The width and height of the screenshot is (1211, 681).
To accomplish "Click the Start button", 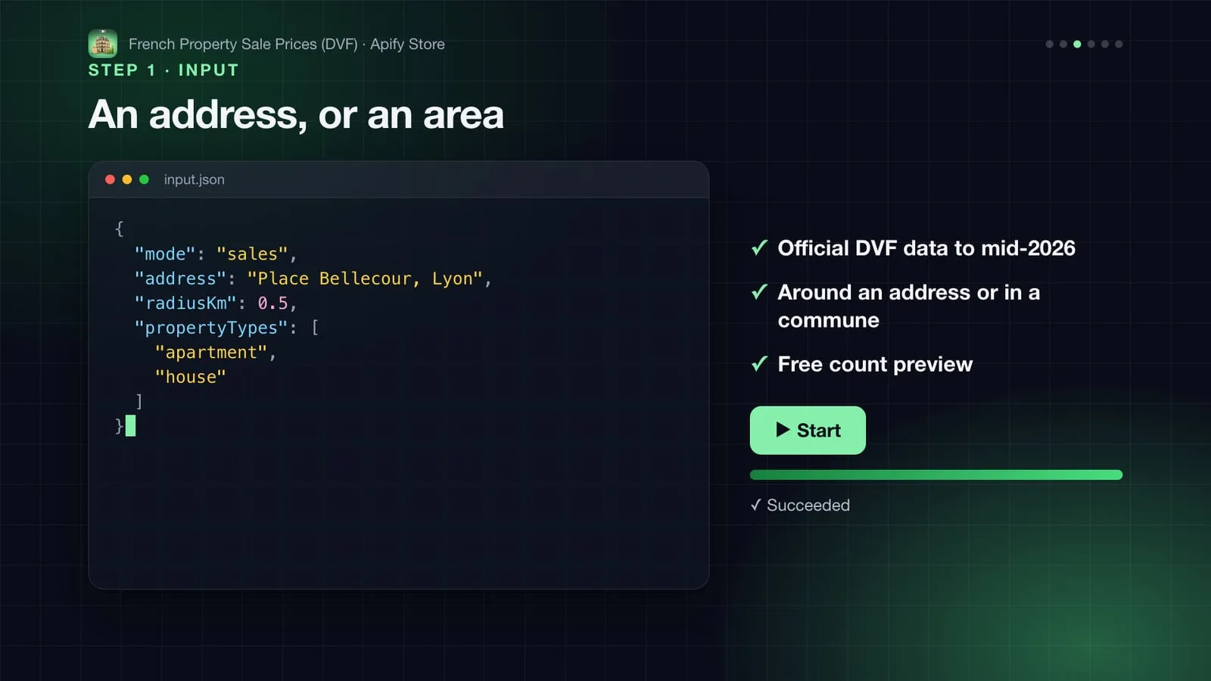I will pyautogui.click(x=808, y=431).
